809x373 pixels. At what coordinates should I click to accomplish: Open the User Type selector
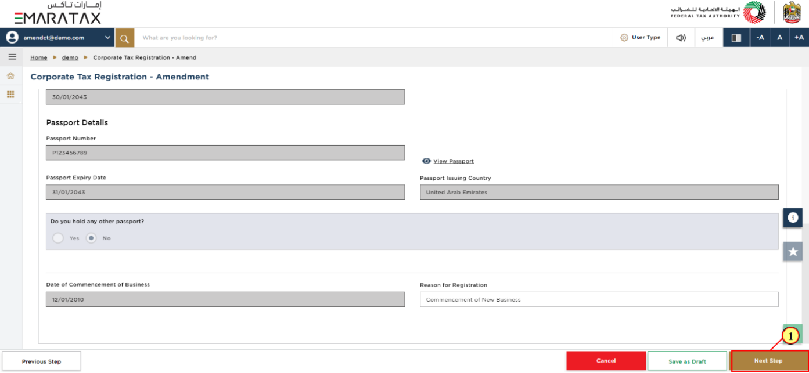point(640,38)
